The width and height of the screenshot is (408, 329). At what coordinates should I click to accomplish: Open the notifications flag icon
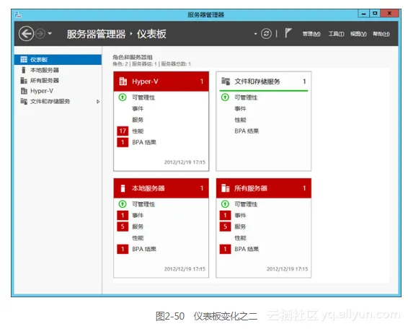point(288,33)
